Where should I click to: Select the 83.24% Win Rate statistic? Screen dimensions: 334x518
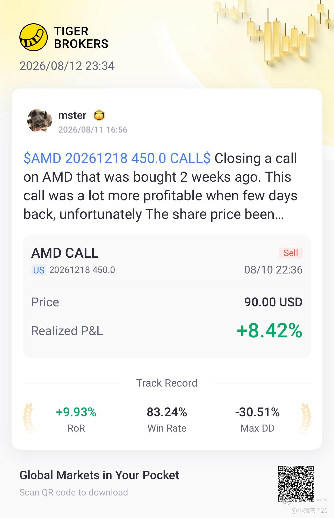(x=167, y=419)
